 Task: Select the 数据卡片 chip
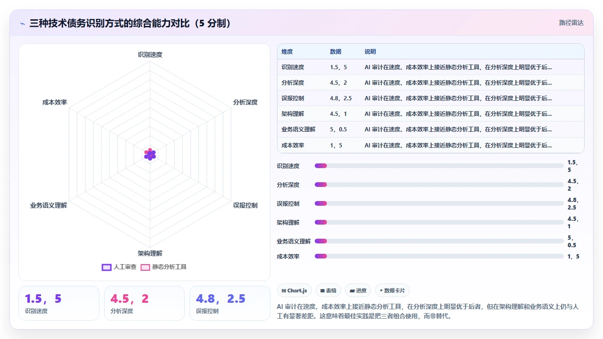pyautogui.click(x=392, y=291)
